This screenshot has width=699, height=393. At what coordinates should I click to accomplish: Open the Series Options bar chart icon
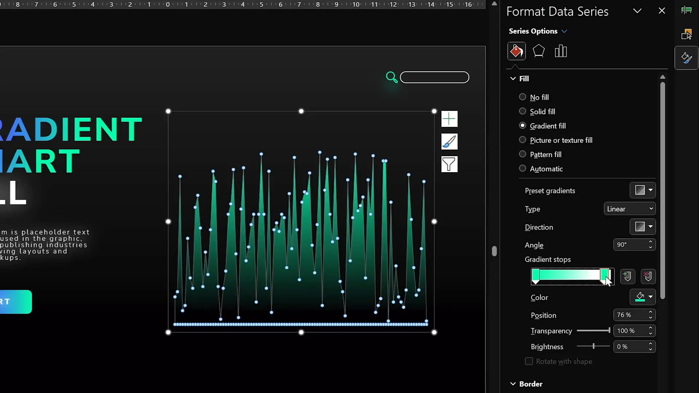(561, 51)
